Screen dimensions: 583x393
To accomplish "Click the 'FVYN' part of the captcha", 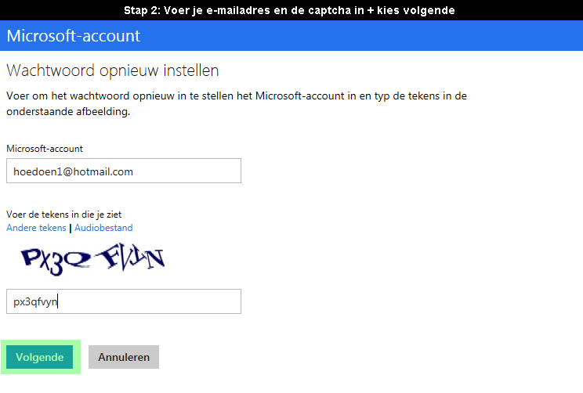I will click(x=130, y=256).
